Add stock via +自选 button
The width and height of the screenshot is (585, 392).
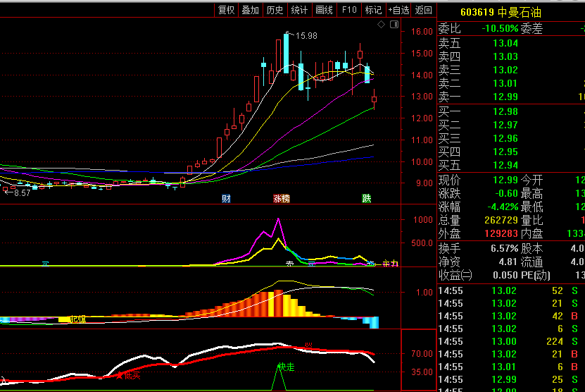point(398,10)
